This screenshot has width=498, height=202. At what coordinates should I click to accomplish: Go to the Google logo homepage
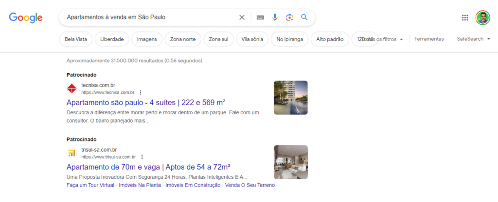tap(26, 18)
